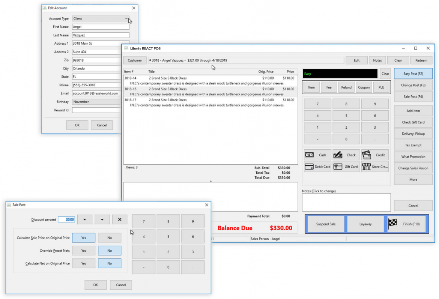439x299 pixels.
Task: Click the Redeem button
Action: 421,60
